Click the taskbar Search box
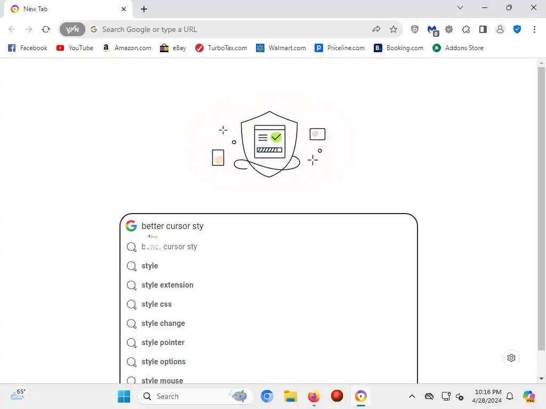The height and width of the screenshot is (409, 546). click(x=195, y=396)
